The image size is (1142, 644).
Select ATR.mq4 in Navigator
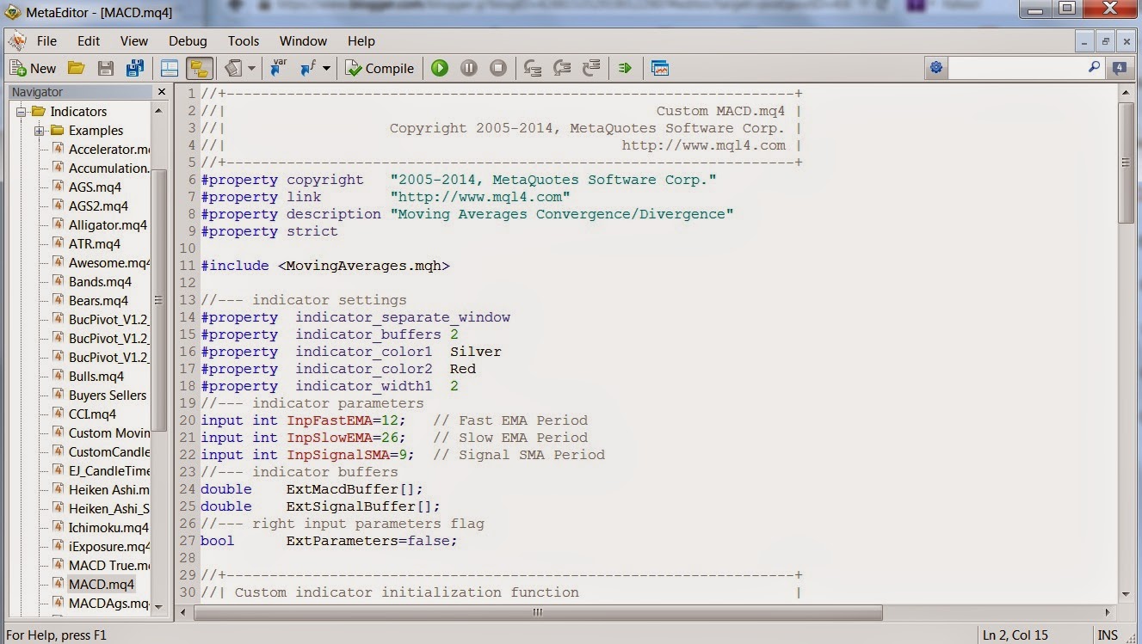pyautogui.click(x=95, y=243)
